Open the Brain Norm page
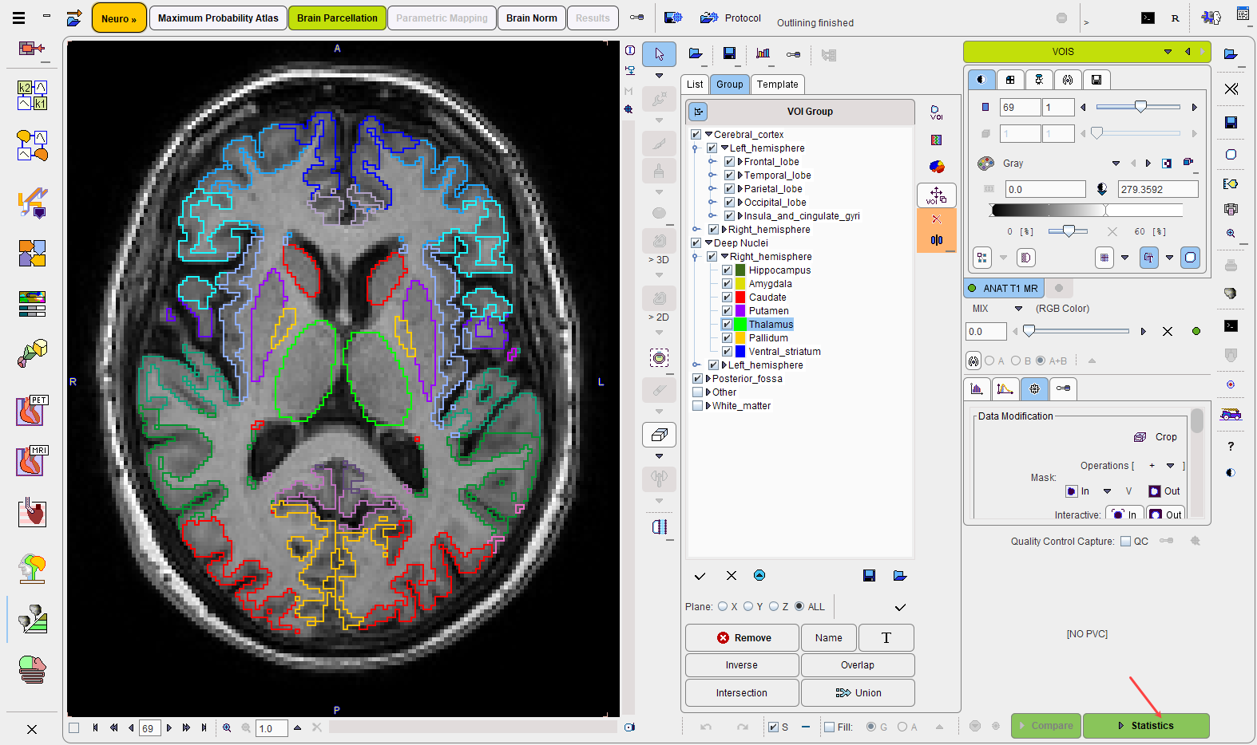Image resolution: width=1257 pixels, height=745 pixels. [532, 18]
